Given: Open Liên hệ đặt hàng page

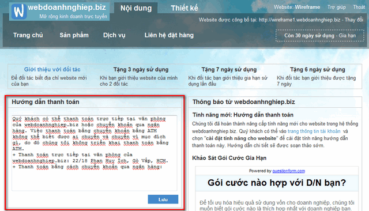Looking at the screenshot, I should coord(169,35).
